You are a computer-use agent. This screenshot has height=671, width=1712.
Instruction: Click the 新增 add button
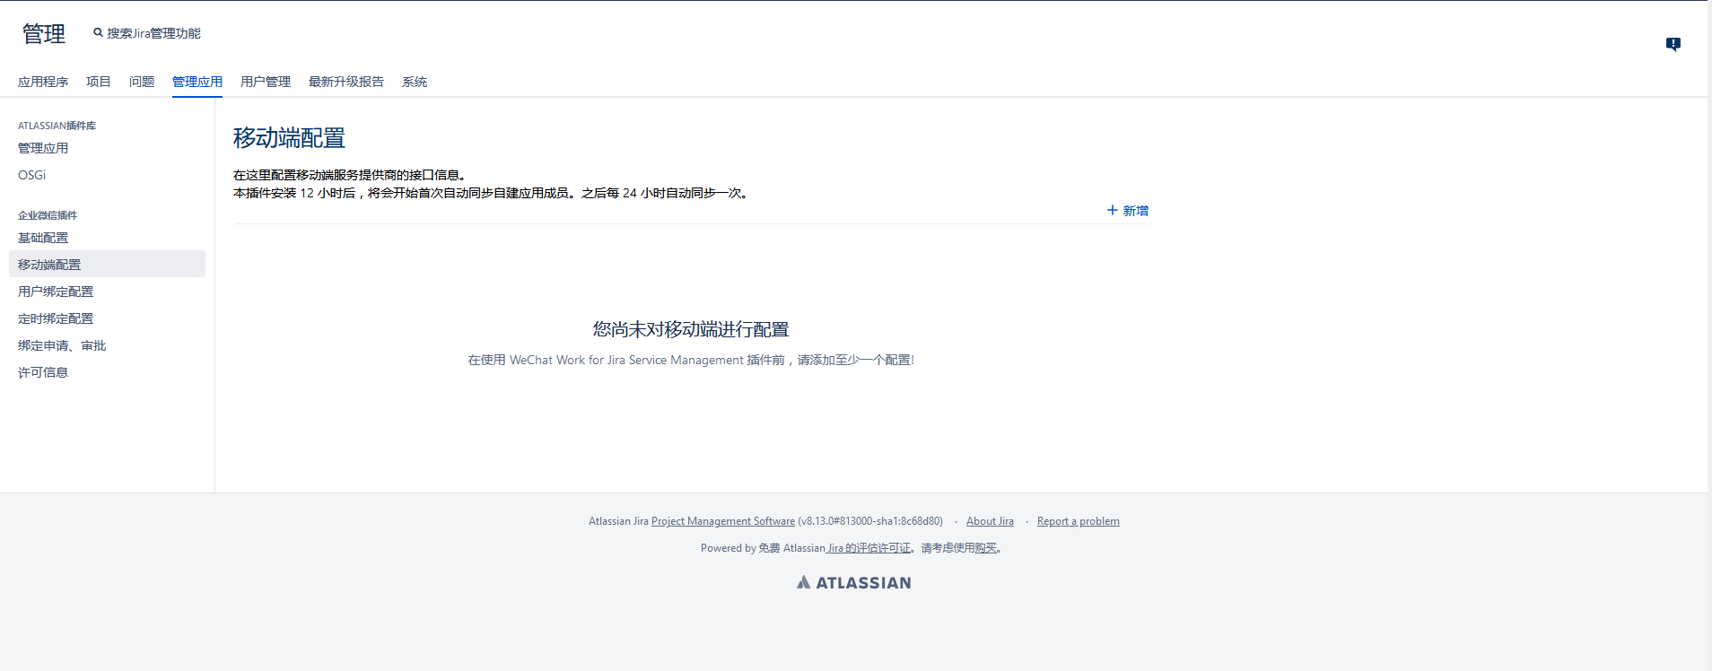(1127, 211)
